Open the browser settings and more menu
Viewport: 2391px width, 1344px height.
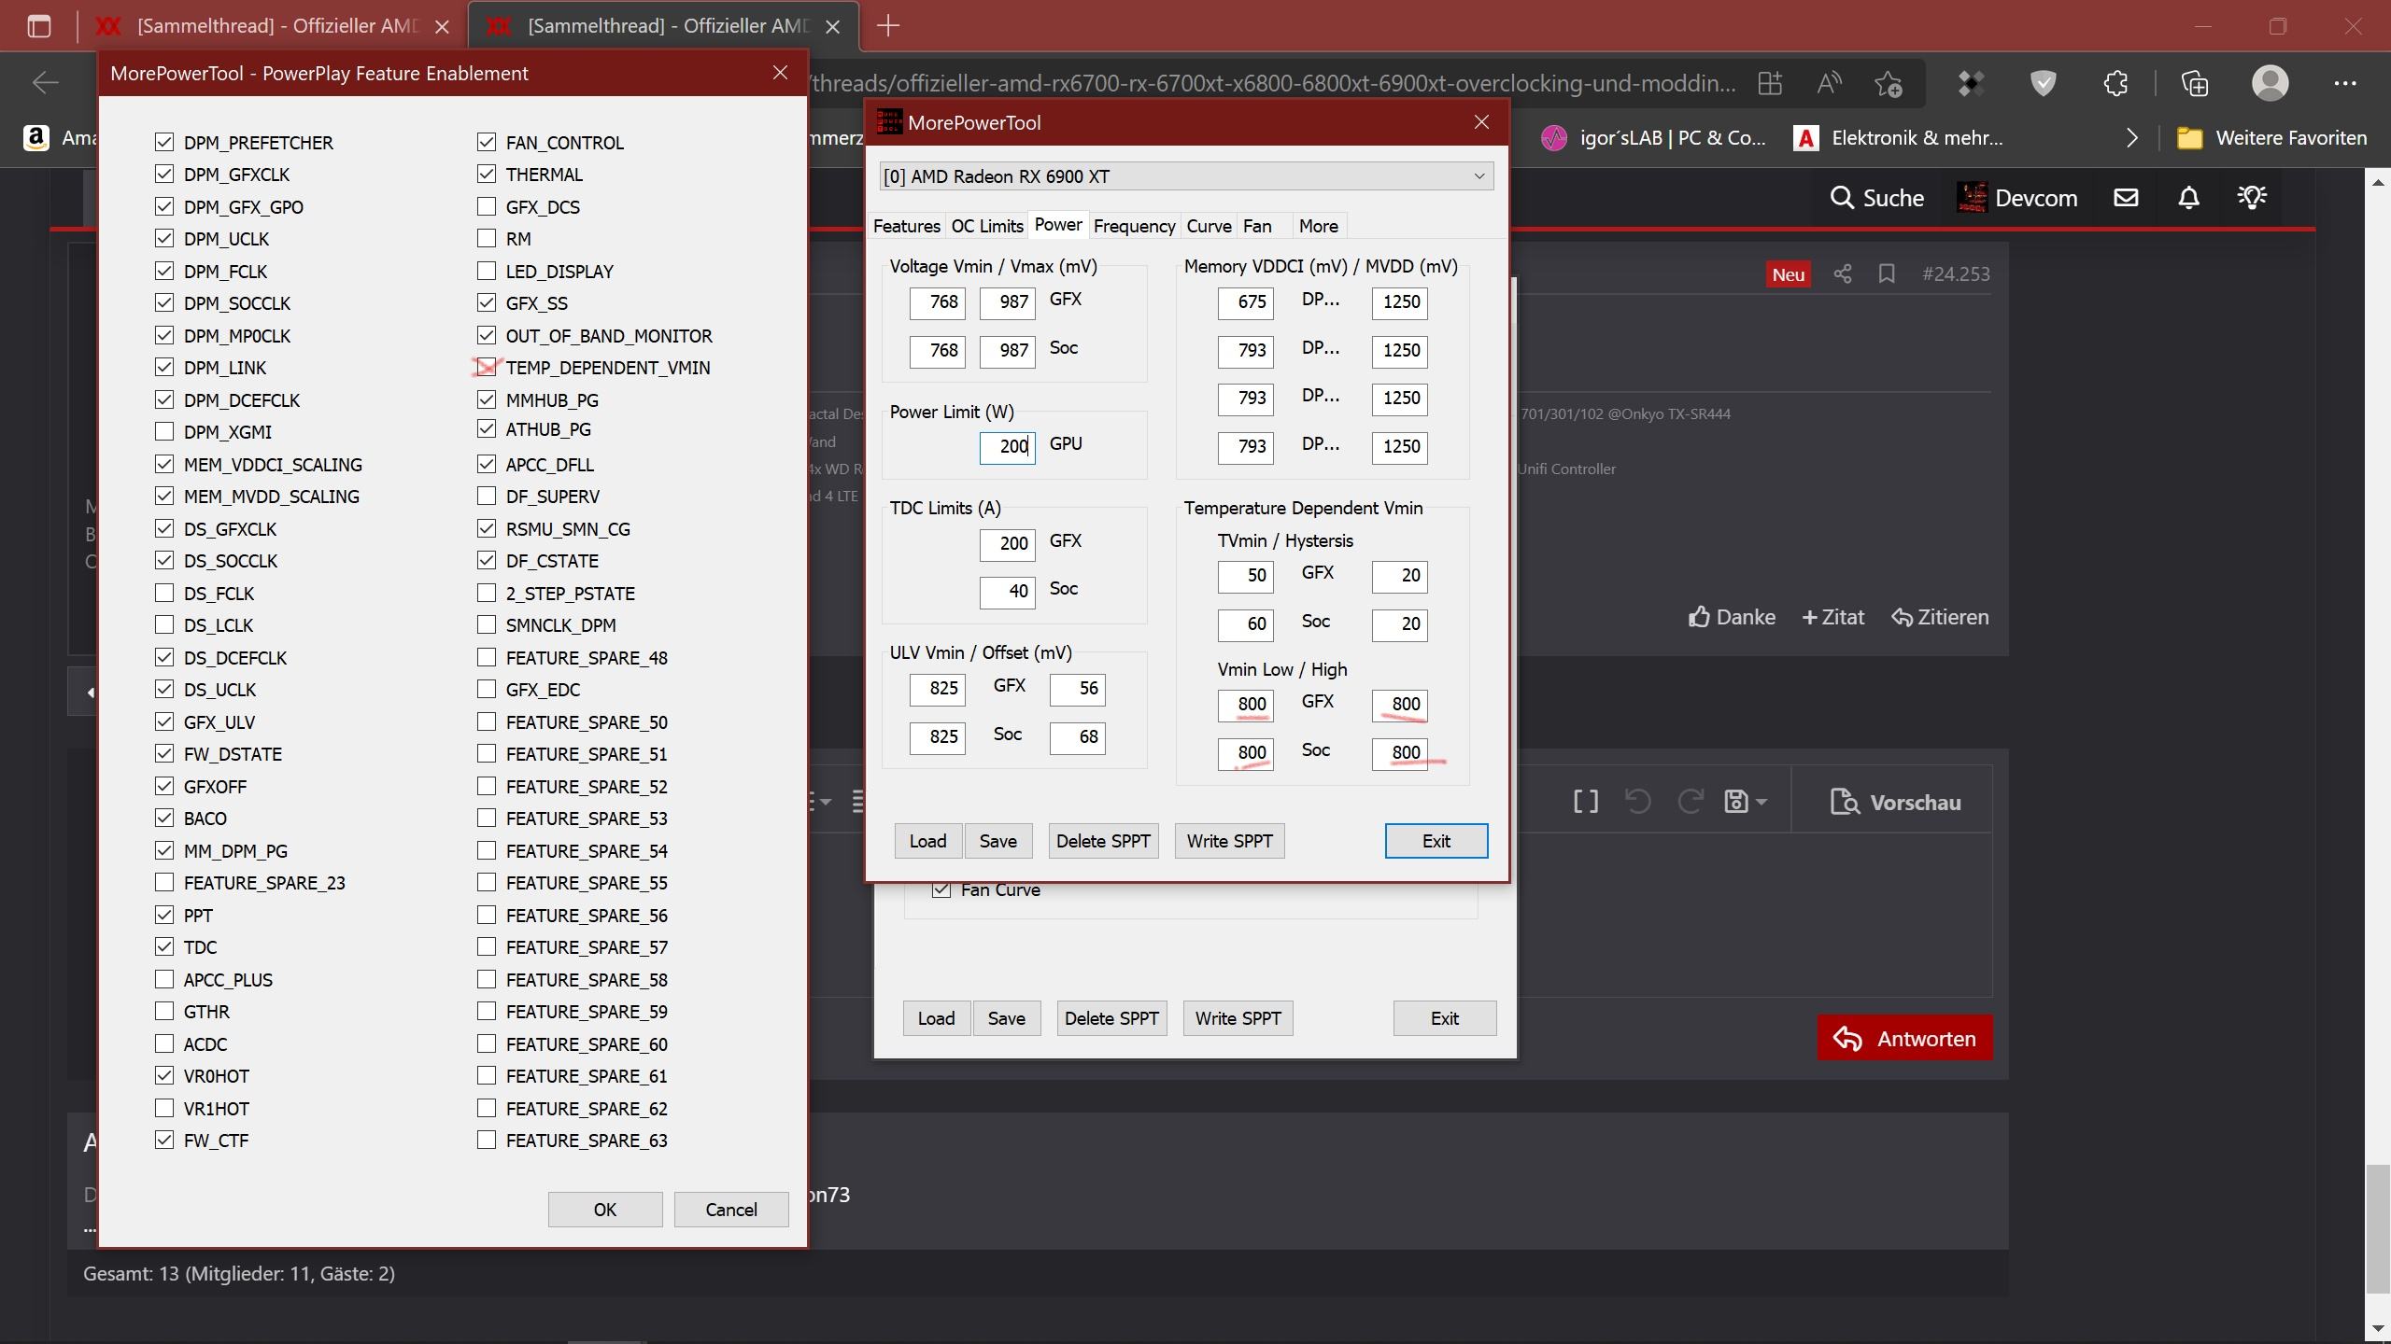coord(2345,83)
